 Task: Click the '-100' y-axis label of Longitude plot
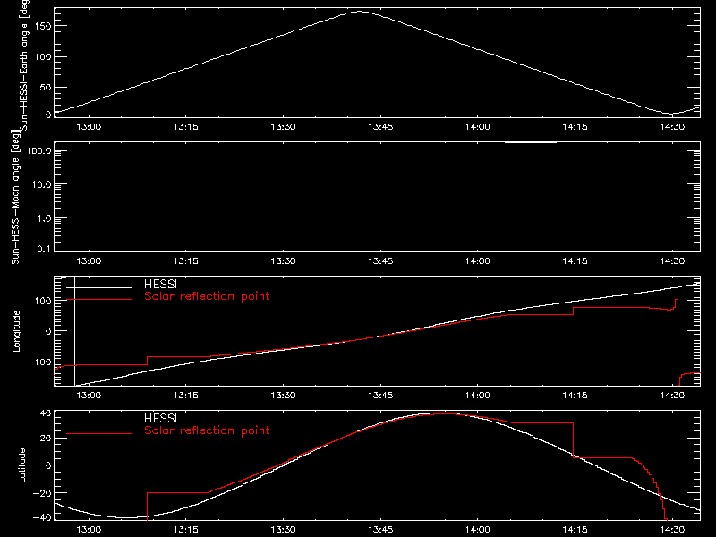[x=39, y=362]
